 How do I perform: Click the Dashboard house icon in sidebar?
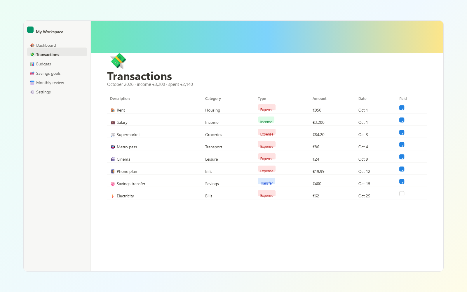point(32,45)
